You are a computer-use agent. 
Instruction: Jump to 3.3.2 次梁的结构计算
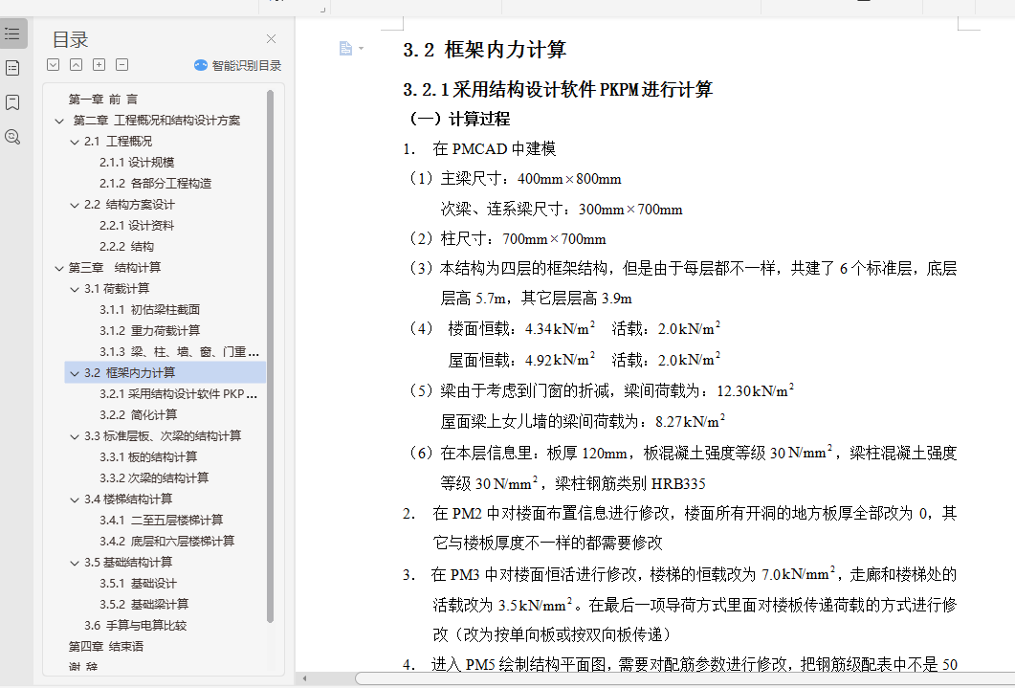154,477
